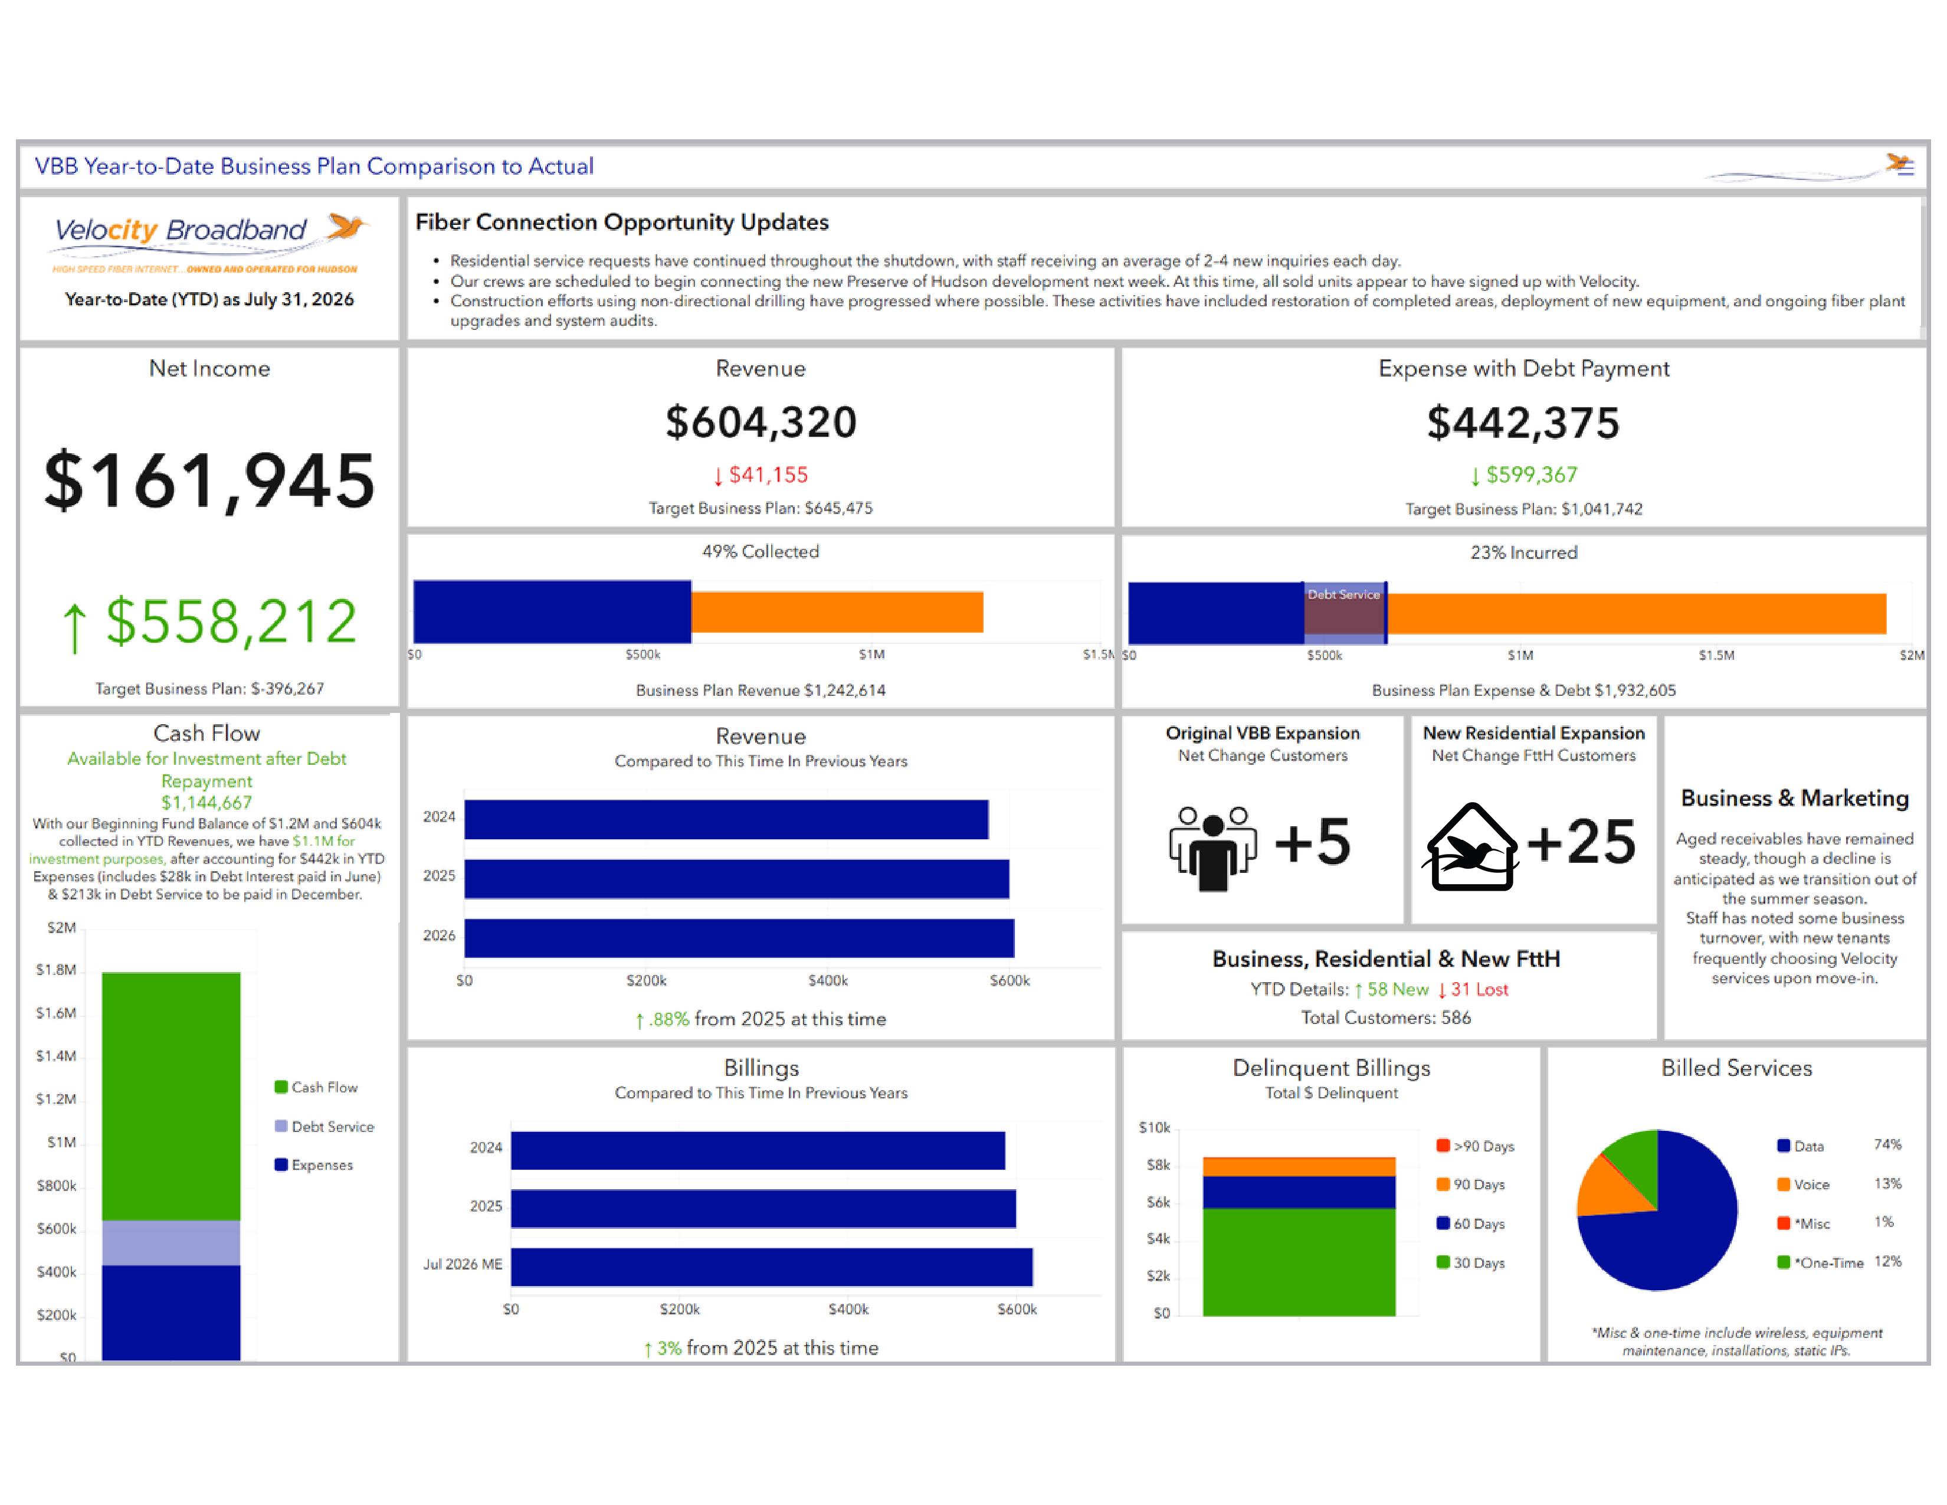This screenshot has height=1505, width=1947.
Task: Click "Business Plan Revenue $1,242,614" caption
Action: click(761, 690)
